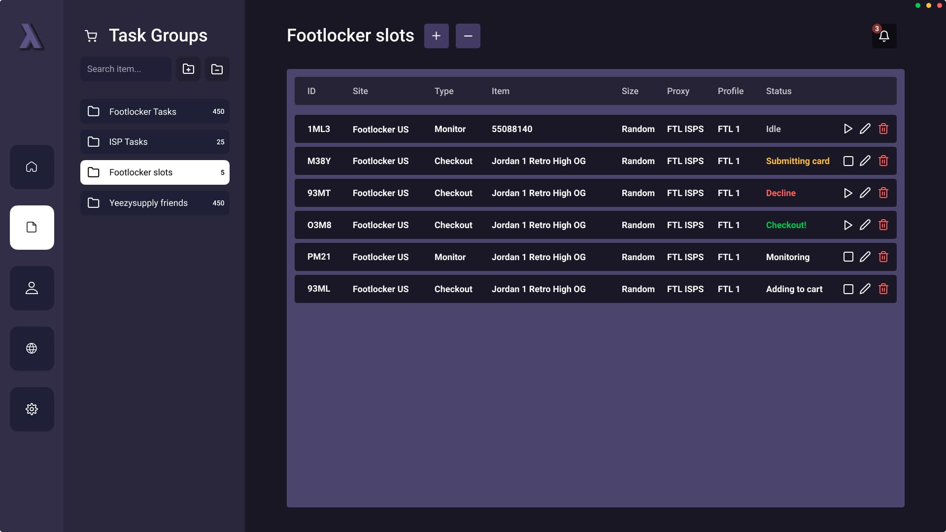Stop the M38Y submitting card task
This screenshot has height=532, width=946.
[848, 161]
